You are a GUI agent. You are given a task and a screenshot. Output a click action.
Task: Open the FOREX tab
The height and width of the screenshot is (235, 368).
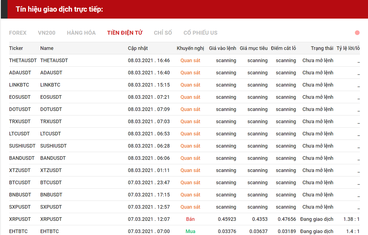tap(18, 33)
